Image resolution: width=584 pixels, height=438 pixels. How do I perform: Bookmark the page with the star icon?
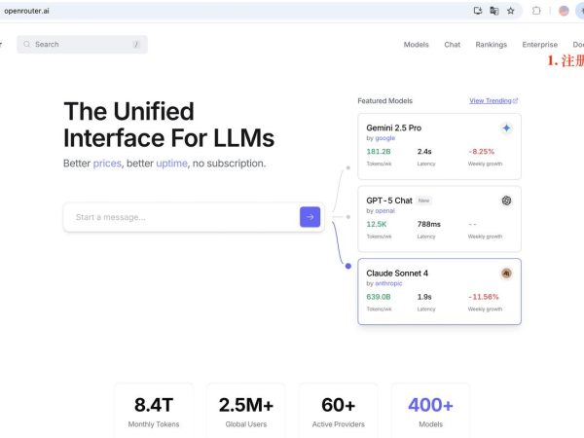(511, 11)
